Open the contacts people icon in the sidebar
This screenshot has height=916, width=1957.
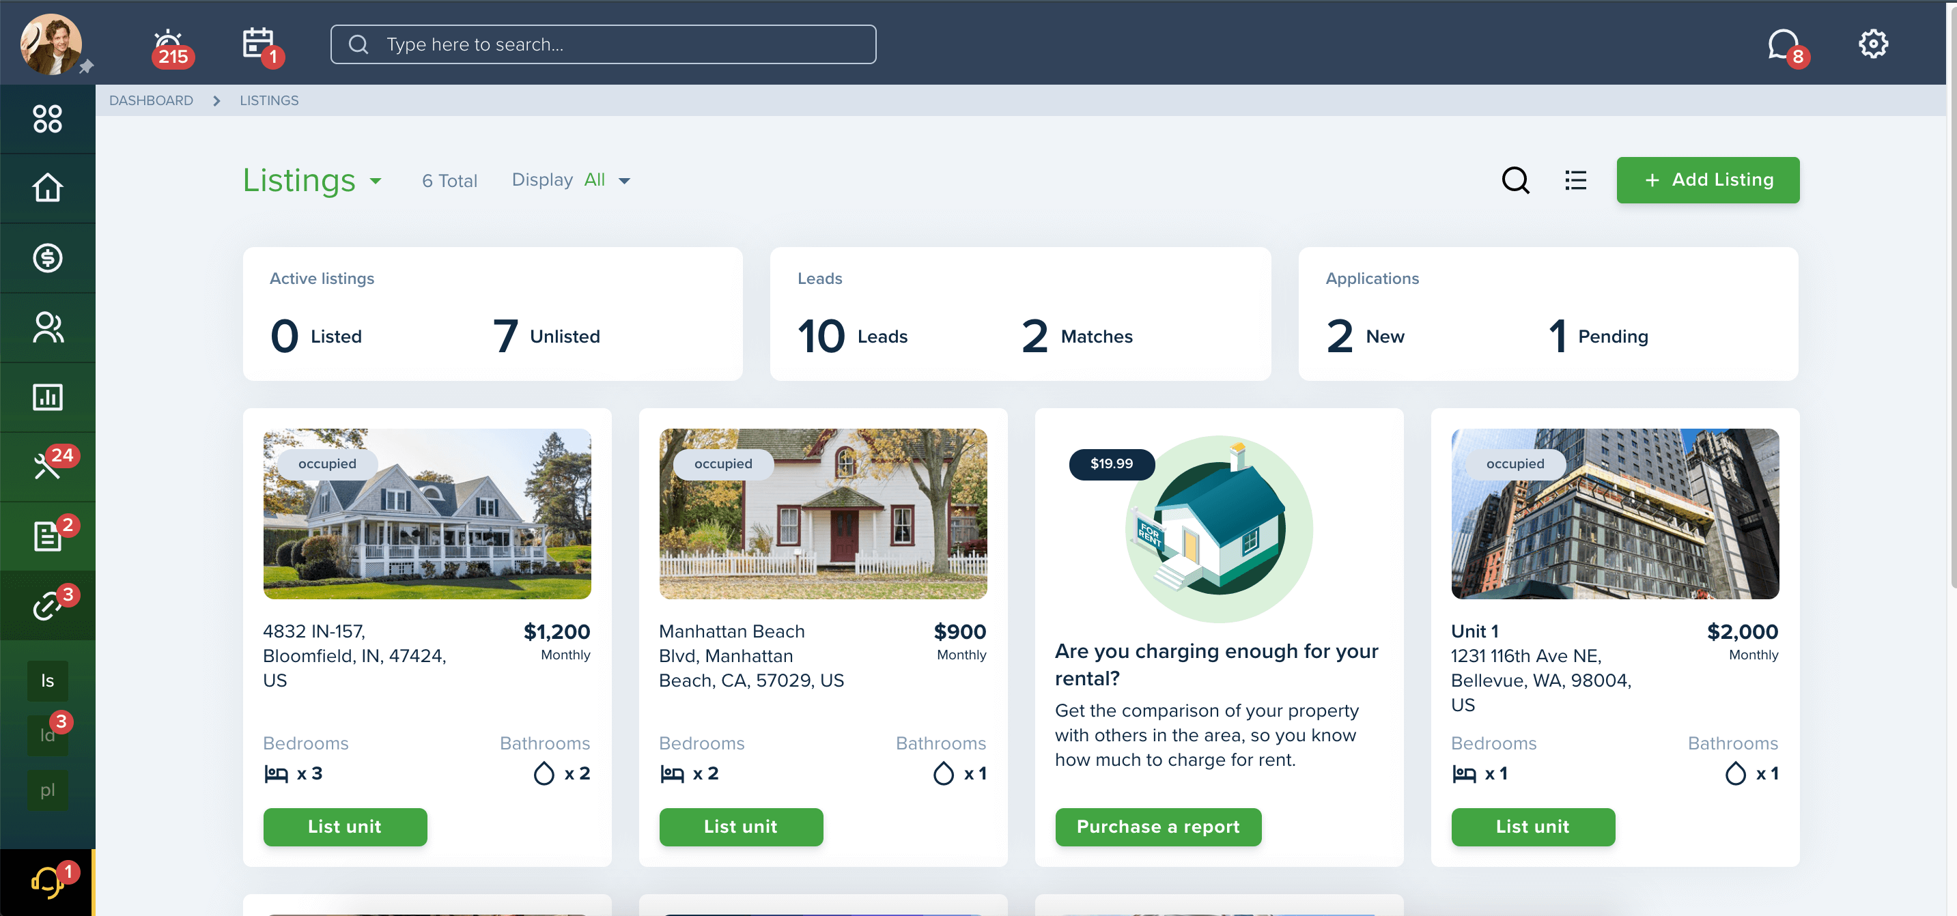click(47, 328)
